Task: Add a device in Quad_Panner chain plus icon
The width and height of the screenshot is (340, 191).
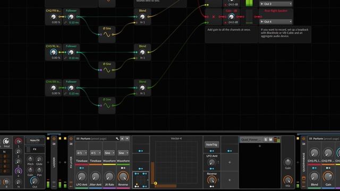Action: 260,146
